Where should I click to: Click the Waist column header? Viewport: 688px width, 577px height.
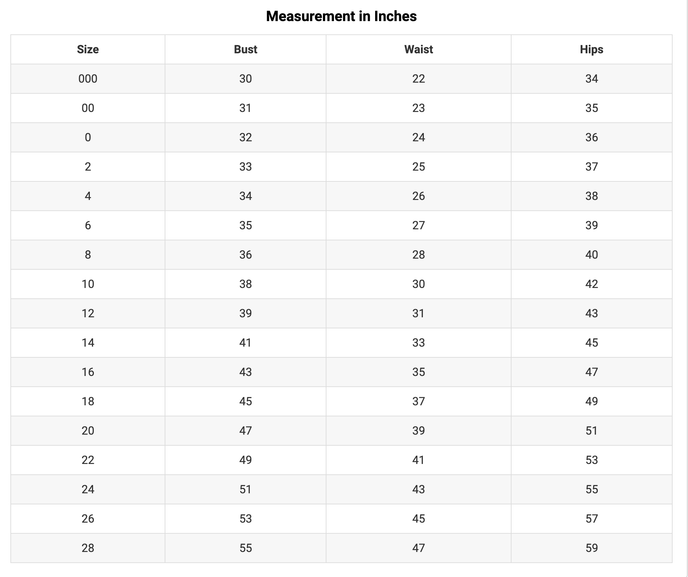[418, 49]
